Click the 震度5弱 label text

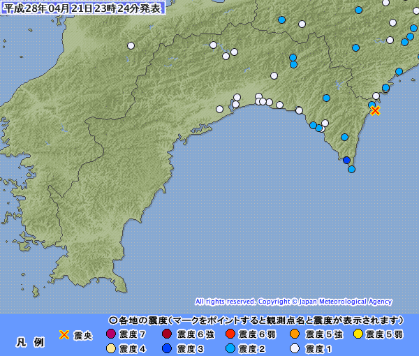tap(384, 334)
